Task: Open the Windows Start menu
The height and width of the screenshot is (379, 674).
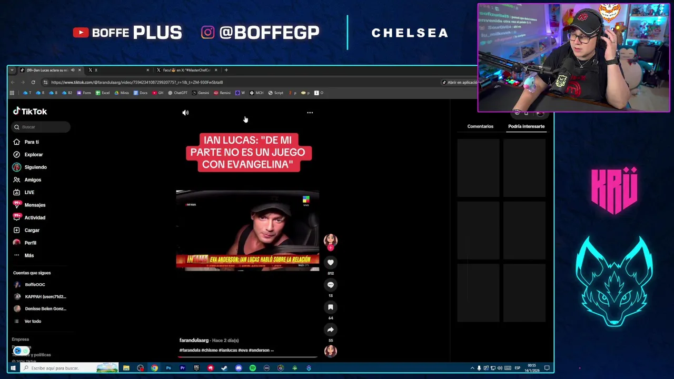Action: coord(13,368)
